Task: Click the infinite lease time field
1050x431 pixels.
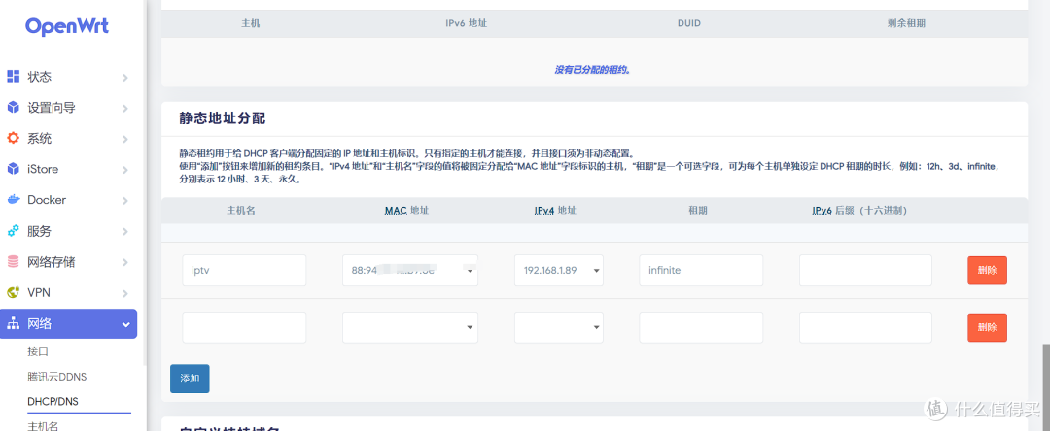Action: (x=701, y=270)
